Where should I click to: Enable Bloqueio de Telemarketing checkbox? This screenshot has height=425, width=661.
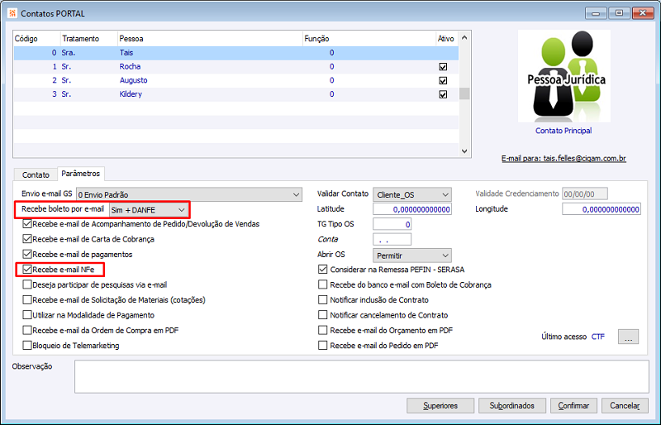click(x=27, y=346)
